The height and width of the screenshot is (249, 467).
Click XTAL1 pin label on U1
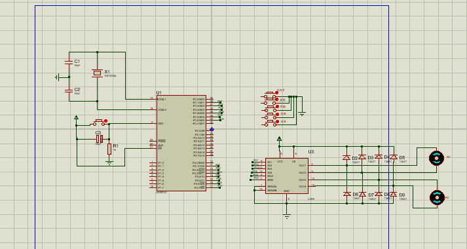coord(162,99)
